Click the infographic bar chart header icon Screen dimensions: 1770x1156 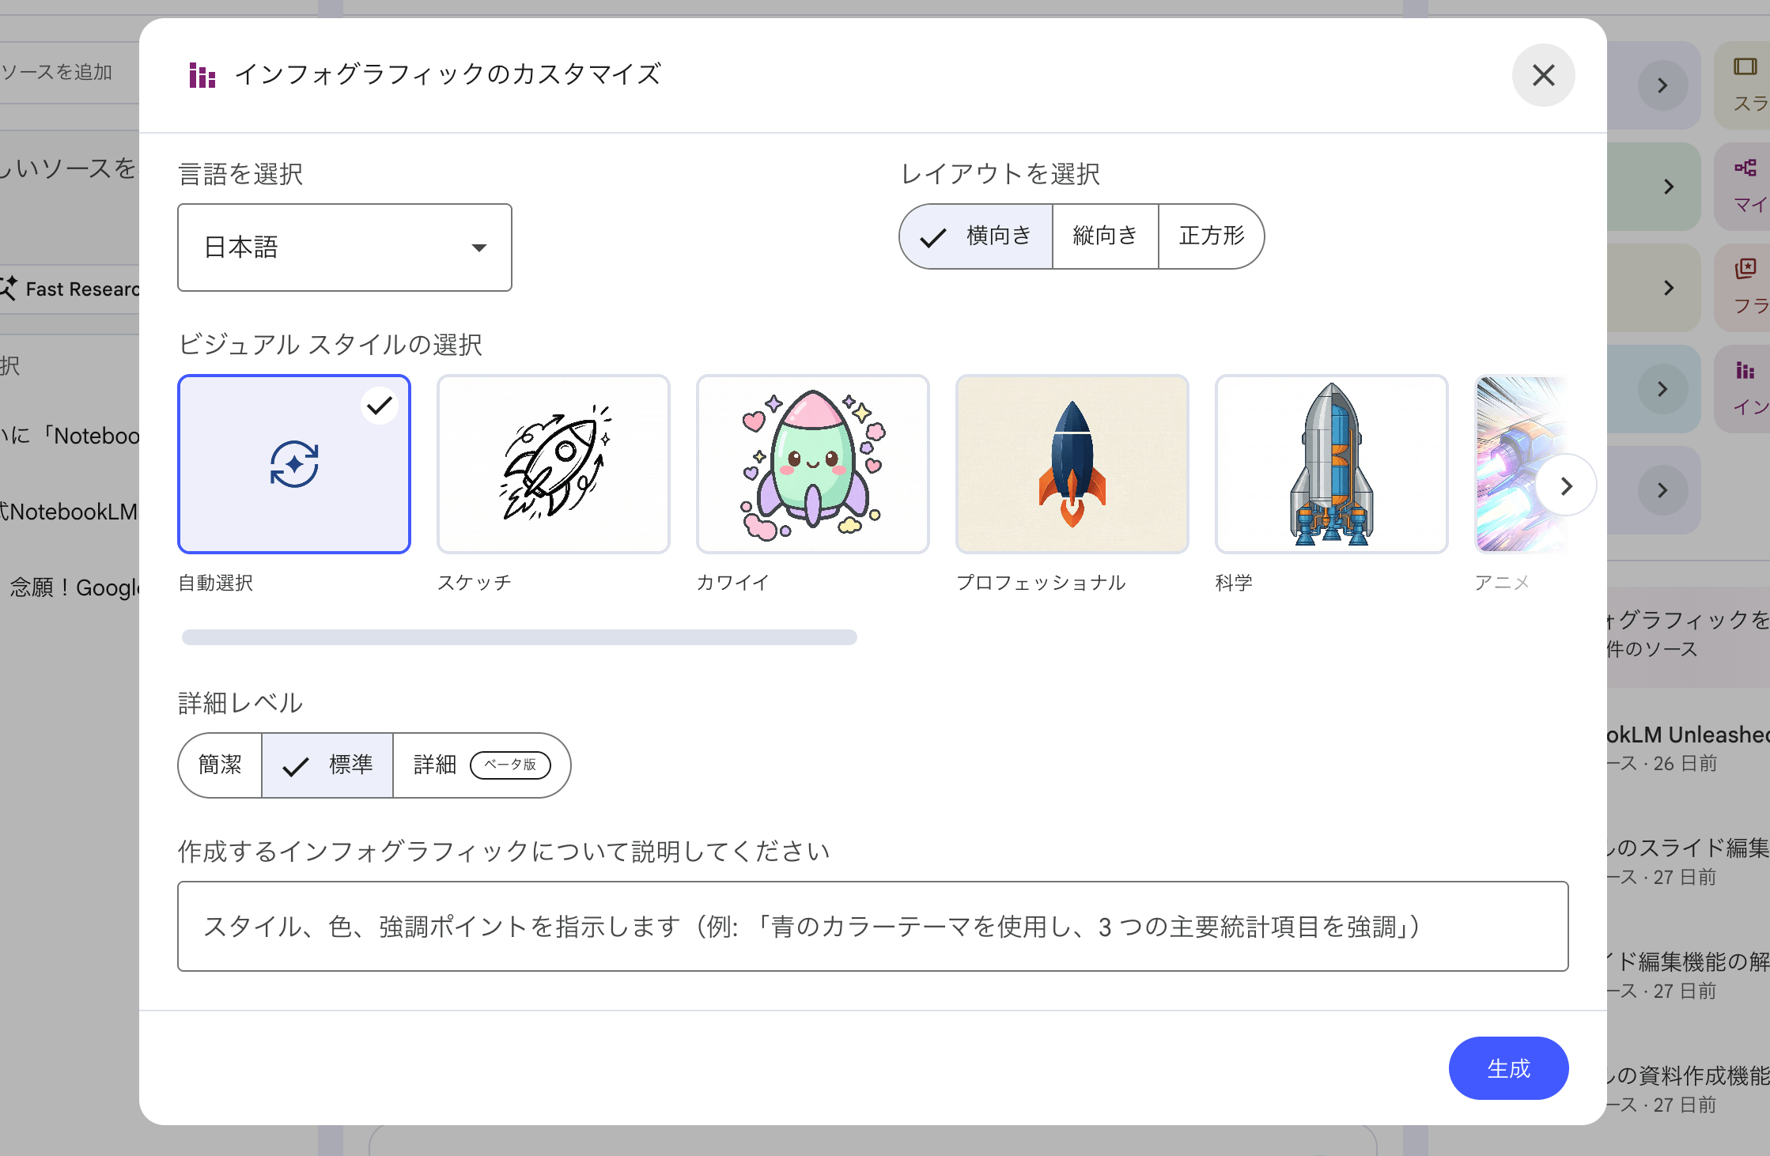click(202, 76)
